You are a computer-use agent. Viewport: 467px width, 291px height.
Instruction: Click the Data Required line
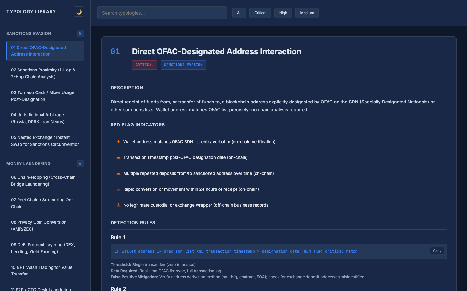pyautogui.click(x=166, y=271)
